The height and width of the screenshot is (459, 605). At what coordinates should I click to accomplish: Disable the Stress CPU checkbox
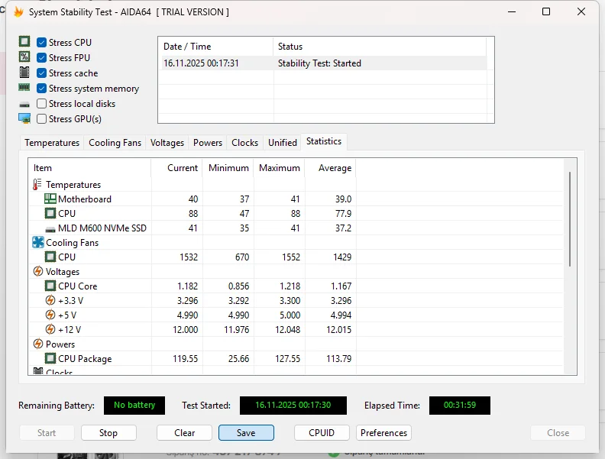42,43
